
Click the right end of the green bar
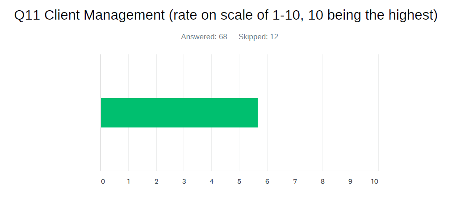(257, 113)
